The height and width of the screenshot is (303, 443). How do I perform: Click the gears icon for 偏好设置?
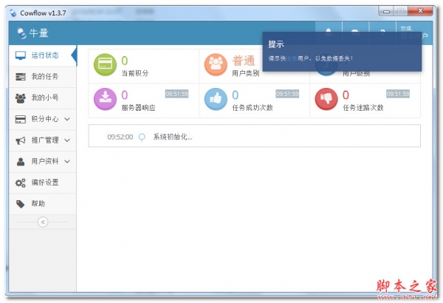tap(21, 183)
